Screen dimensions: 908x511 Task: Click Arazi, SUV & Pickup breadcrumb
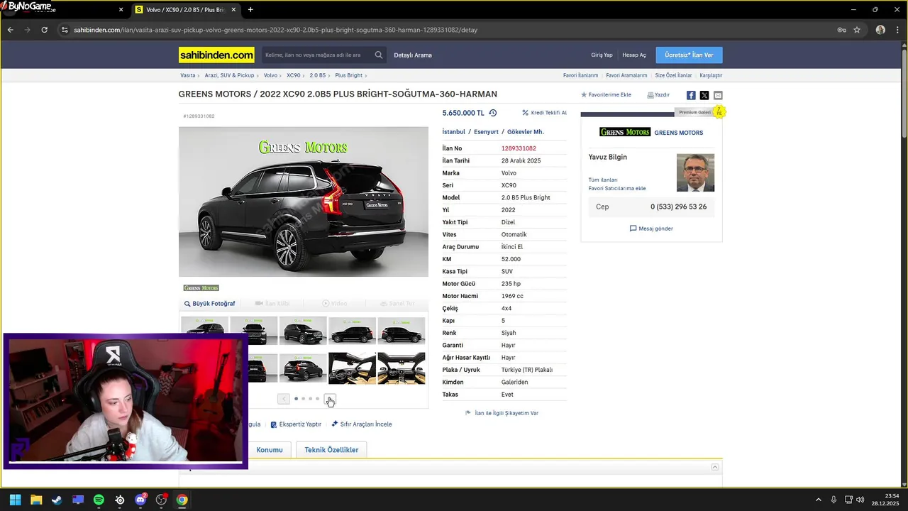pyautogui.click(x=229, y=75)
